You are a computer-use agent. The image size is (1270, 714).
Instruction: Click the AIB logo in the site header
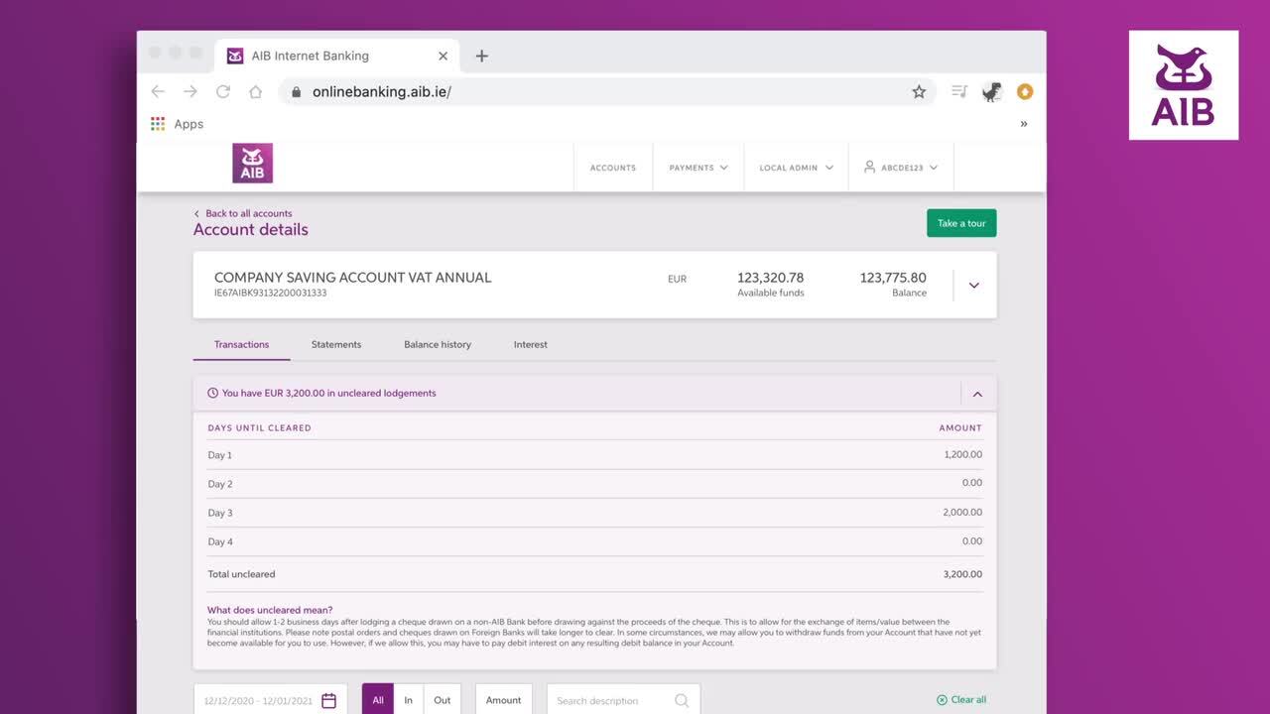(x=252, y=164)
